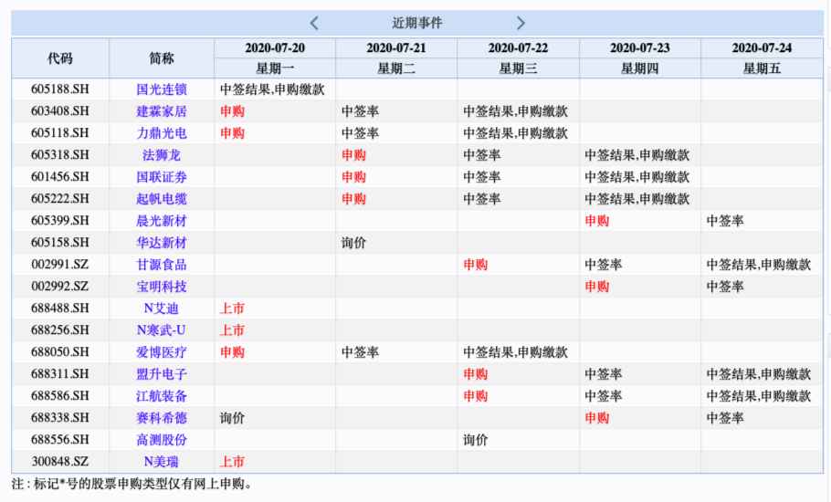This screenshot has height=502, width=831.
Task: Open stock link 爱博医疗
Action: click(162, 352)
